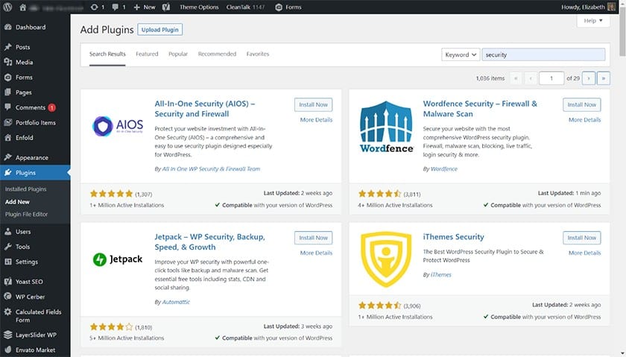The height and width of the screenshot is (357, 626).
Task: Open Theme Options in admin bar
Action: pos(199,7)
